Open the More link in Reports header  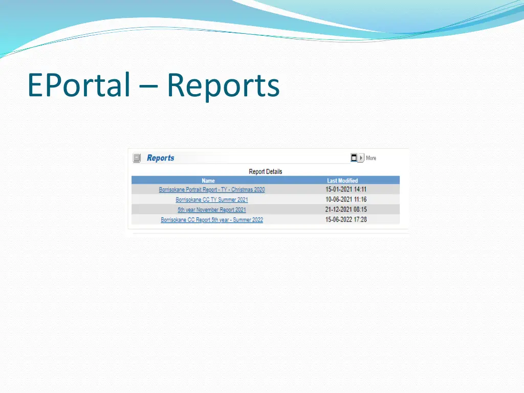tap(371, 158)
